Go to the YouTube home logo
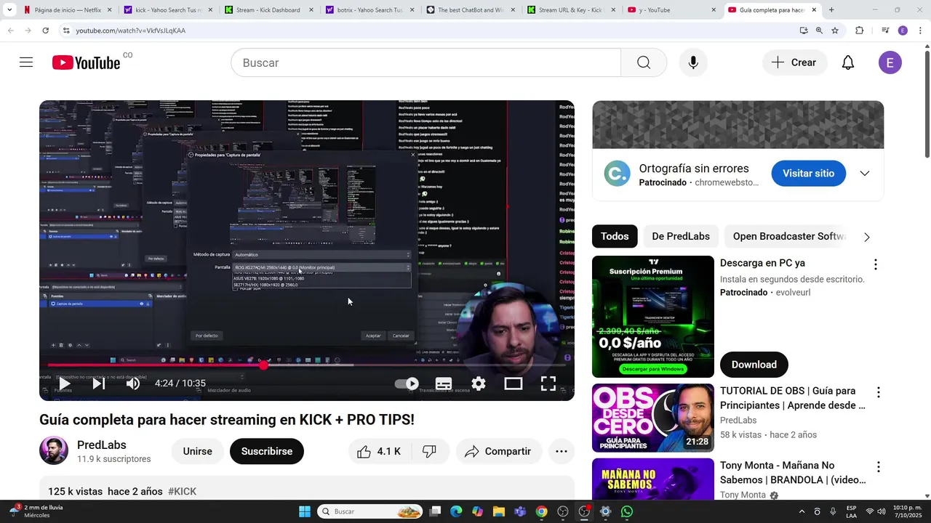931x523 pixels. tap(87, 63)
